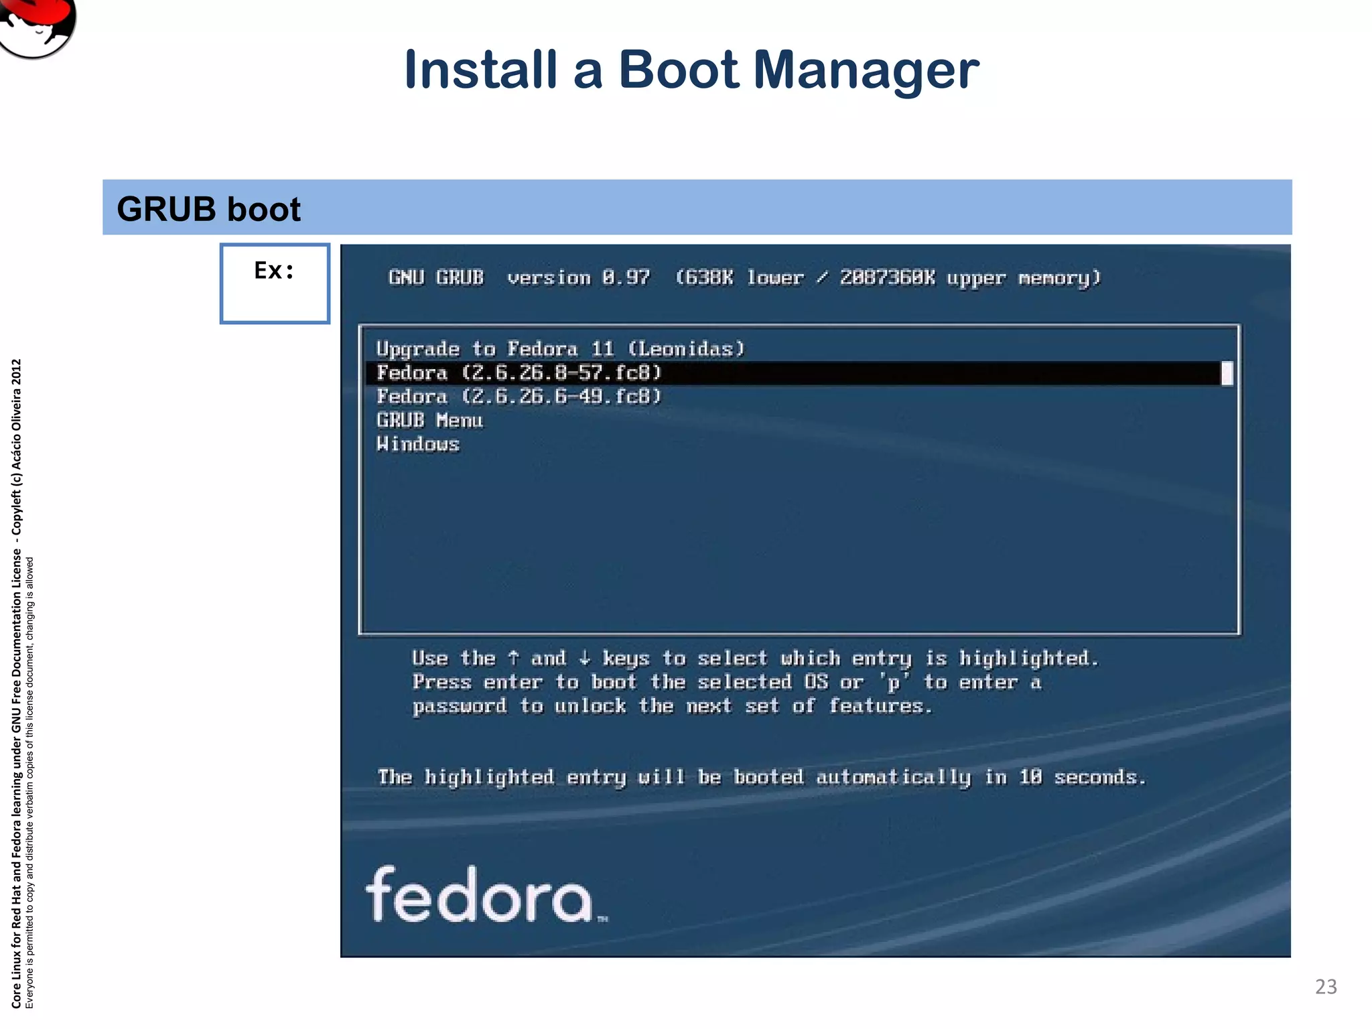Select 'Upgrade to Fedora 11 (Leonidas)' entry
Image resolution: width=1372 pixels, height=1029 pixels.
click(x=560, y=349)
